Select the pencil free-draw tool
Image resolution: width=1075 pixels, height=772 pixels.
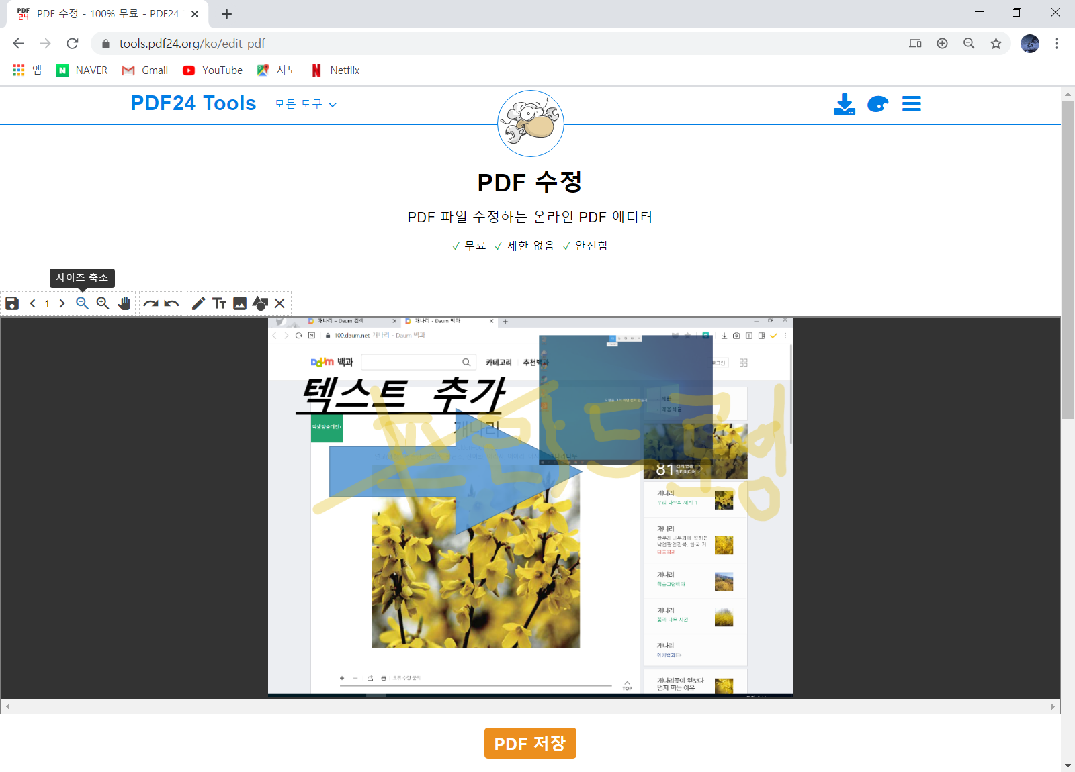click(198, 303)
